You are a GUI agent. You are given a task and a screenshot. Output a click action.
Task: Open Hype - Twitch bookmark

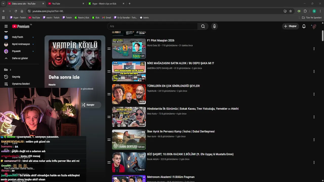pos(18,18)
